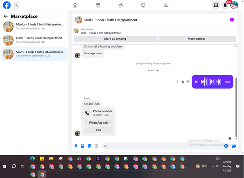Open the notifications bell icon

225,5
